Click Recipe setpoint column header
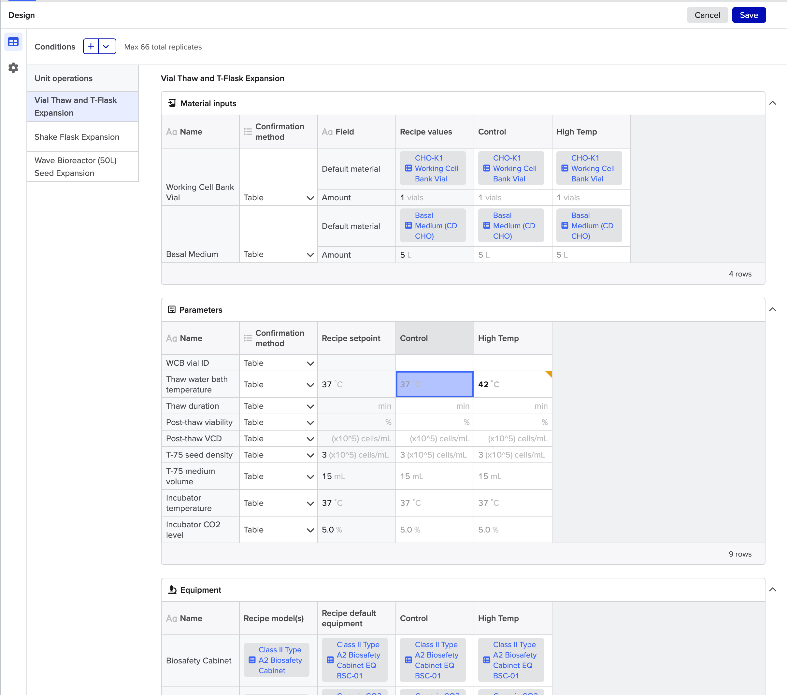The width and height of the screenshot is (787, 695). pos(356,338)
